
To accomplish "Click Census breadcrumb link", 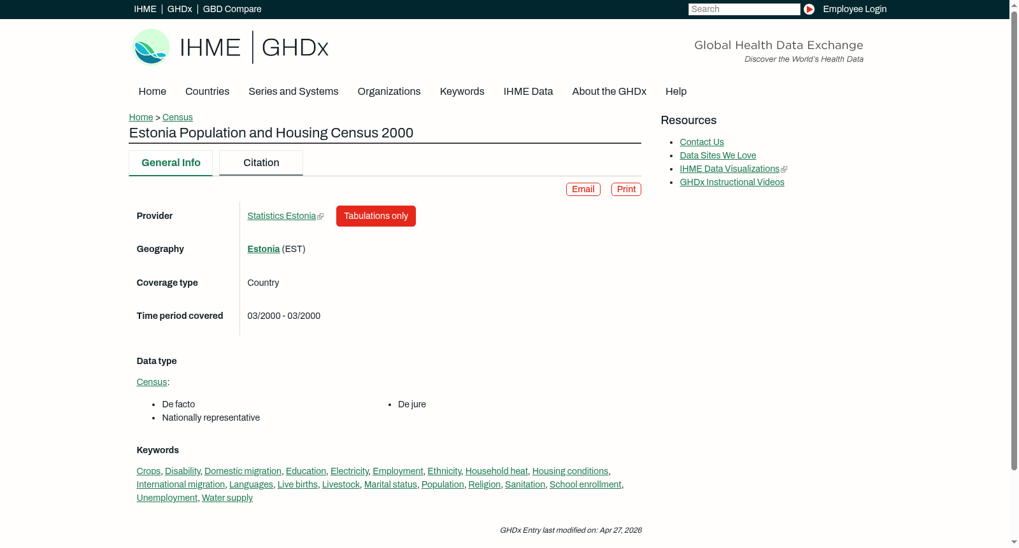I will [x=178, y=117].
